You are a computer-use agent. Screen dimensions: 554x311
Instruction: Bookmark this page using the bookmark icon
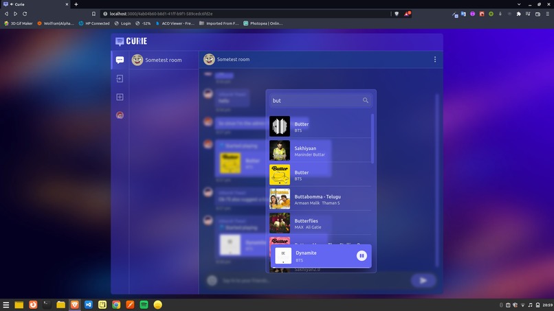(x=93, y=14)
